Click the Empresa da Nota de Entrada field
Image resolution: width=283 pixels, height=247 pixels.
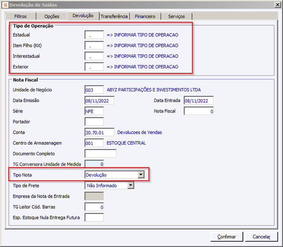click(x=94, y=196)
